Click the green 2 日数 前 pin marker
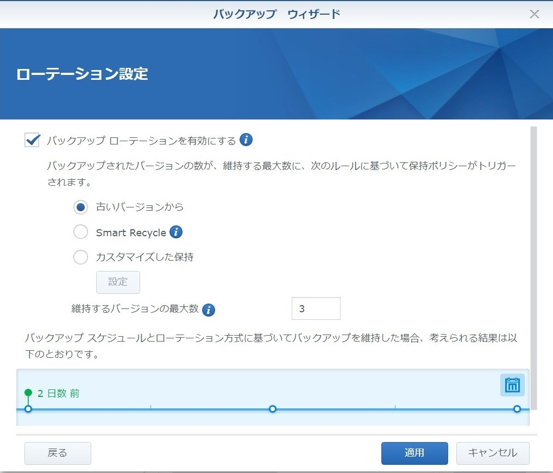Viewport: 553px width, 473px height. point(28,393)
